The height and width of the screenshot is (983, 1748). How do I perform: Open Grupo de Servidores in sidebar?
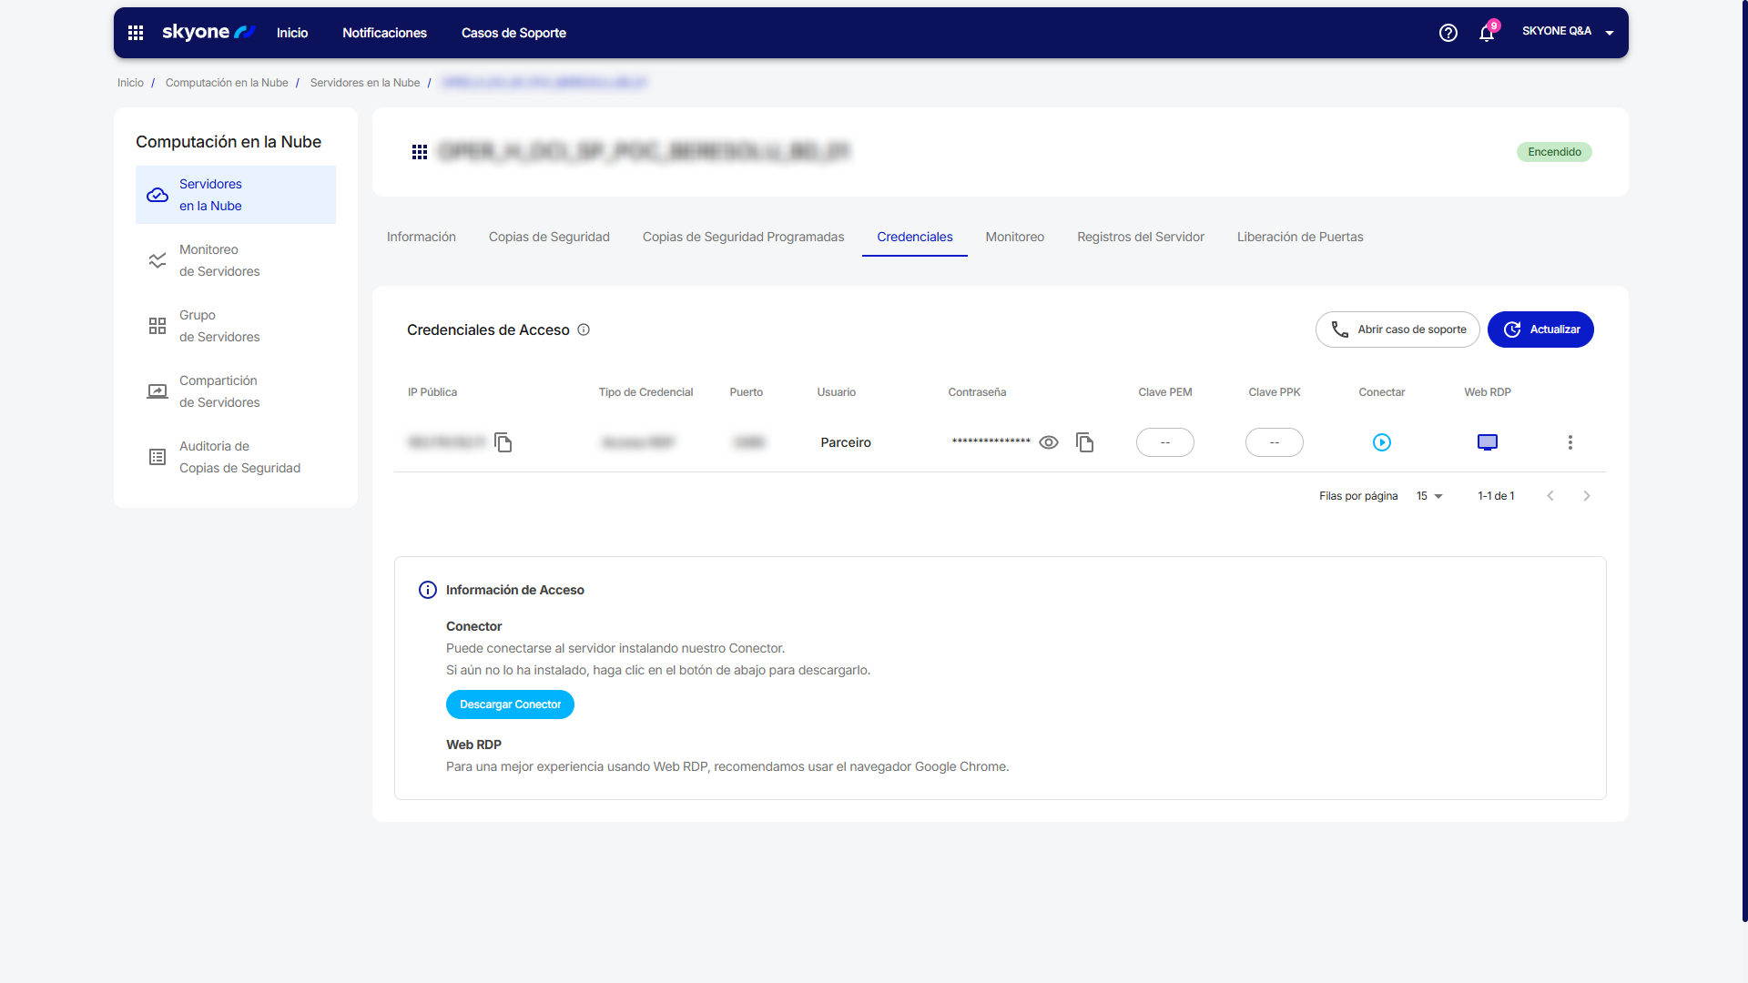coord(219,326)
